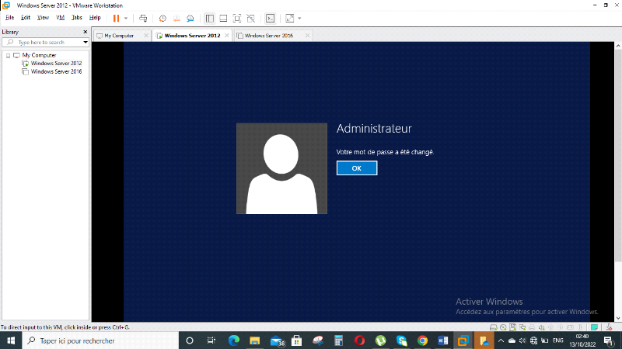Click the orange Pause VM toolbar icon
The height and width of the screenshot is (349, 622).
point(116,17)
